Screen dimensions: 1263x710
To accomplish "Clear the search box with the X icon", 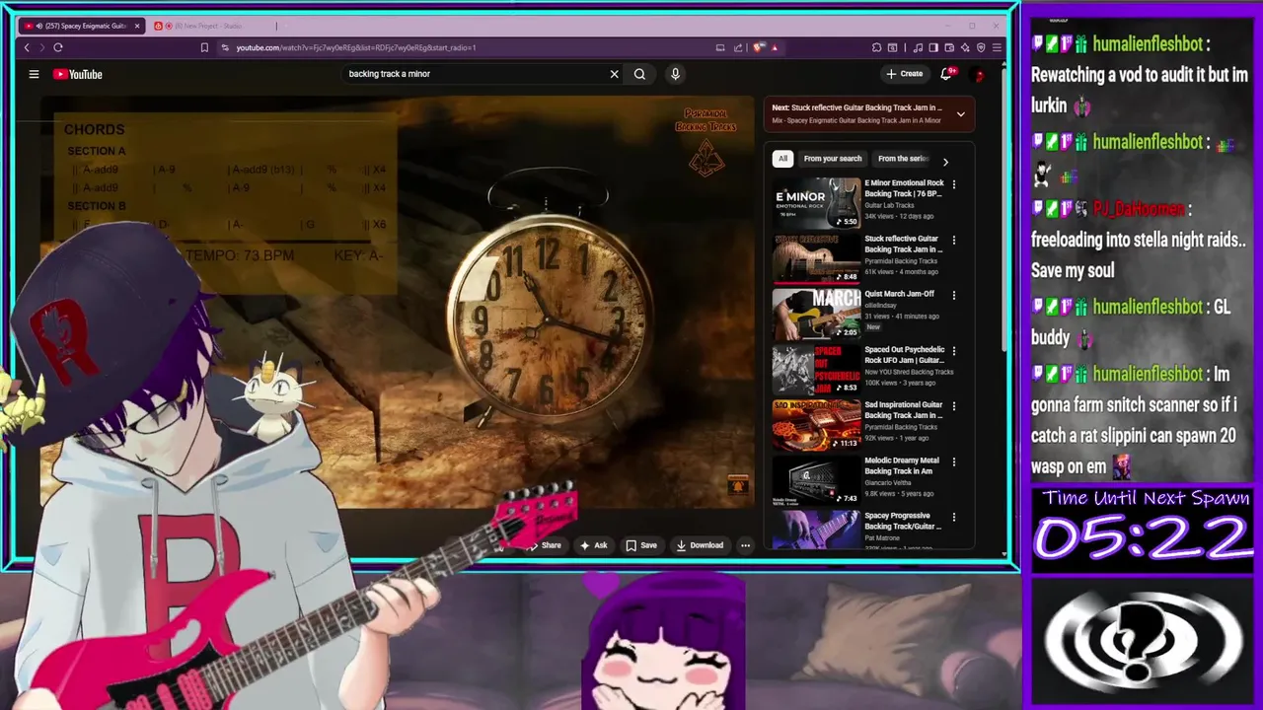I will click(x=614, y=74).
